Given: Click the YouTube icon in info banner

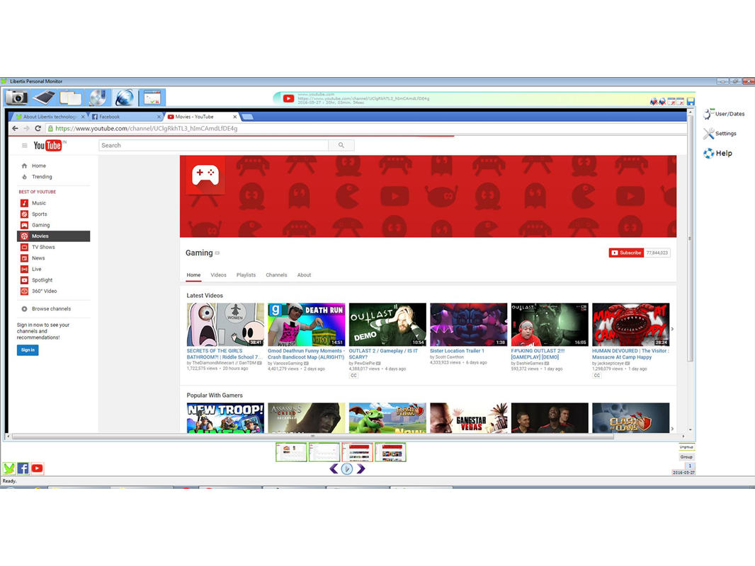Looking at the screenshot, I should 288,98.
